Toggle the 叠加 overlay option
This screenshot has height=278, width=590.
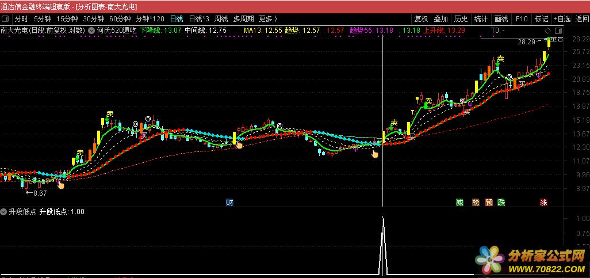pos(440,18)
